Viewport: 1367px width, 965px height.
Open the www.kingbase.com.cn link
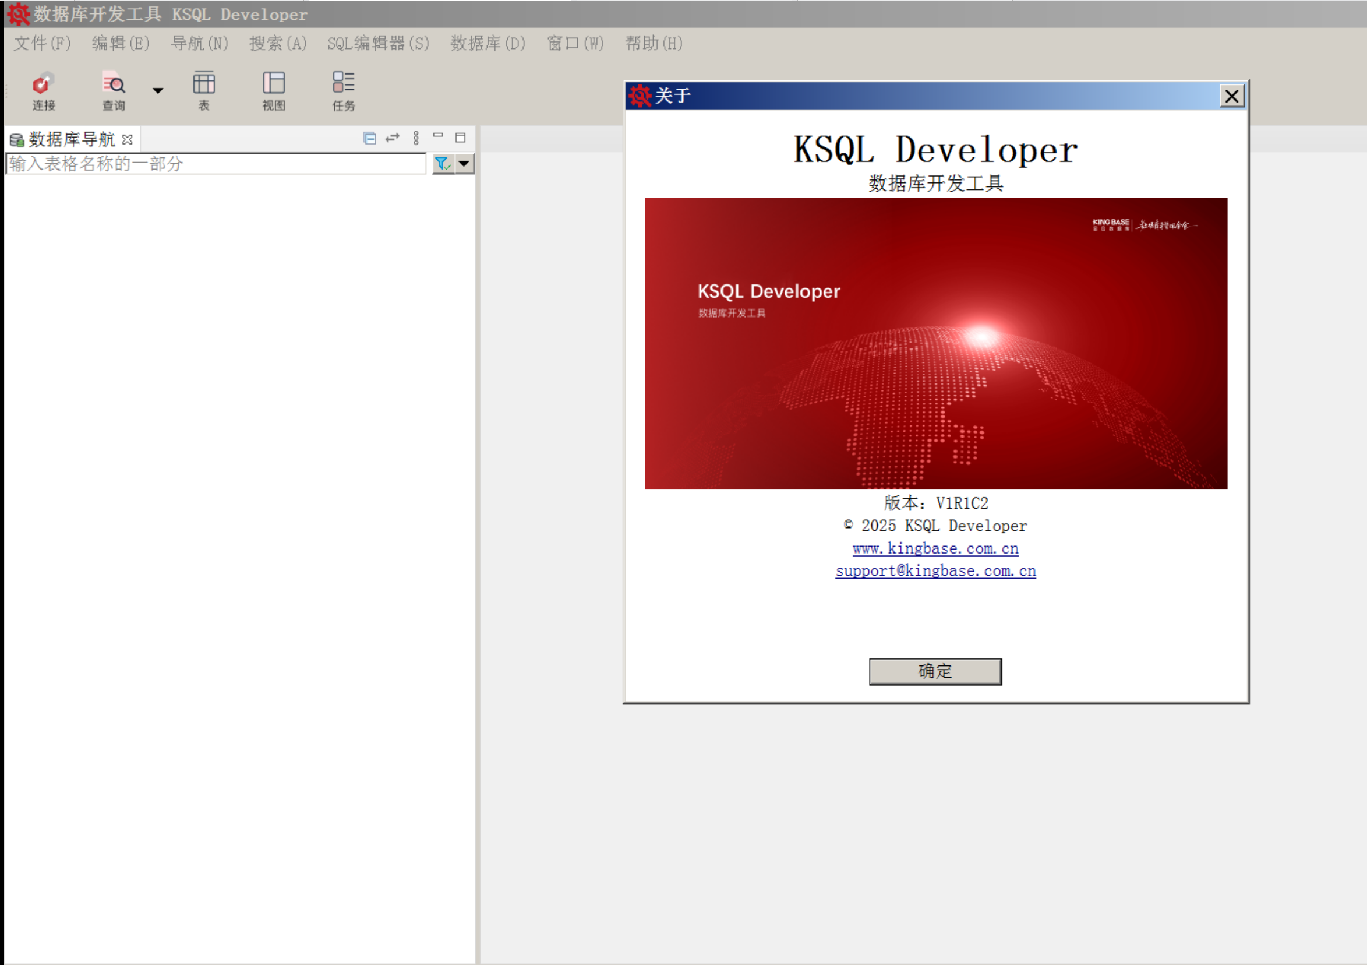(935, 548)
